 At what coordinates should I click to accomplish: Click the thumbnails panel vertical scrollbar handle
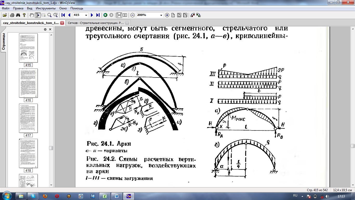(x=51, y=148)
